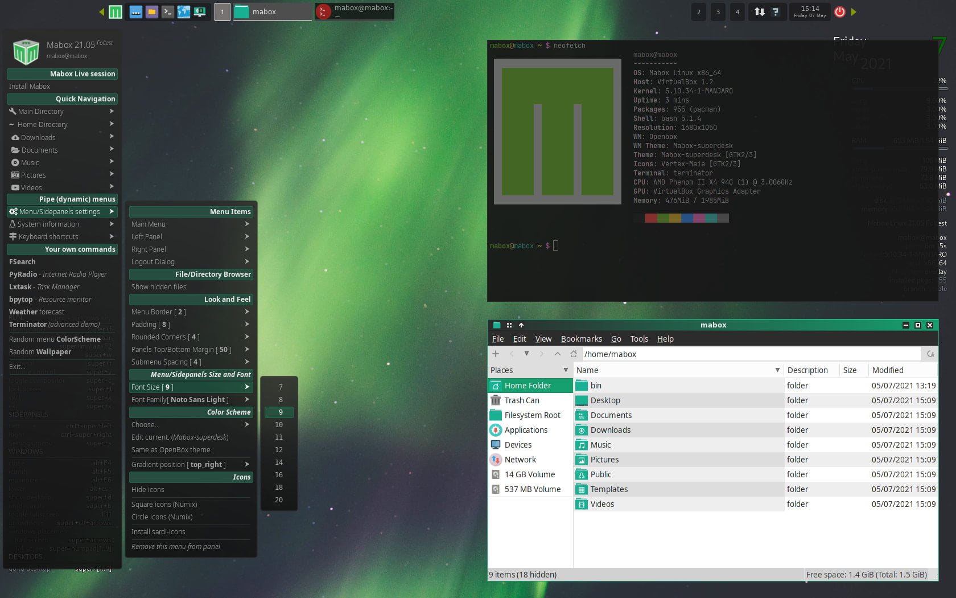Viewport: 956px width, 598px height.
Task: Click the network up/down arrows tray icon
Action: [x=759, y=11]
